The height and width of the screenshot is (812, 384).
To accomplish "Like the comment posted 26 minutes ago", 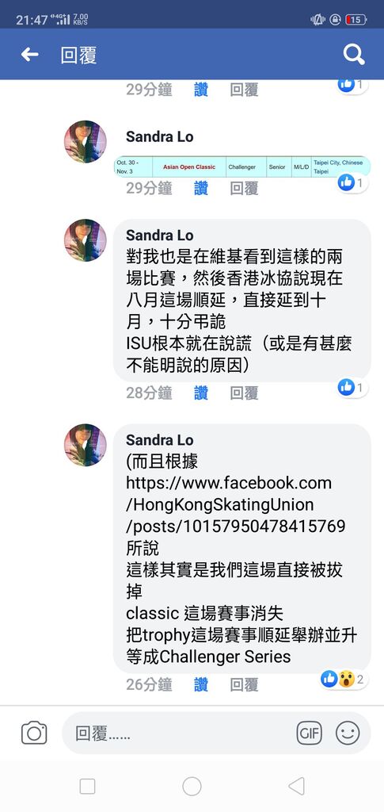I will (x=201, y=684).
